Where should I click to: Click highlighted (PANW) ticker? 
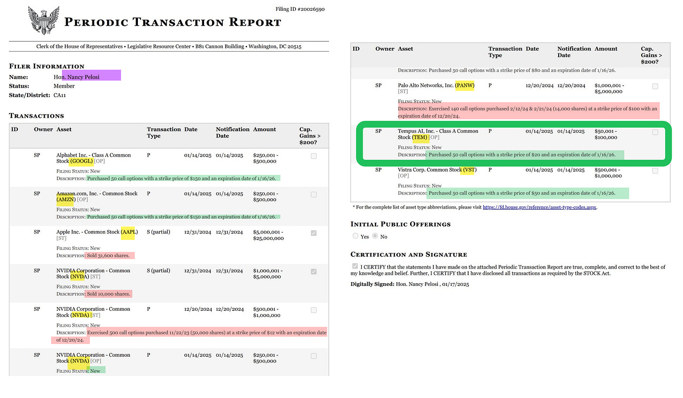point(465,85)
